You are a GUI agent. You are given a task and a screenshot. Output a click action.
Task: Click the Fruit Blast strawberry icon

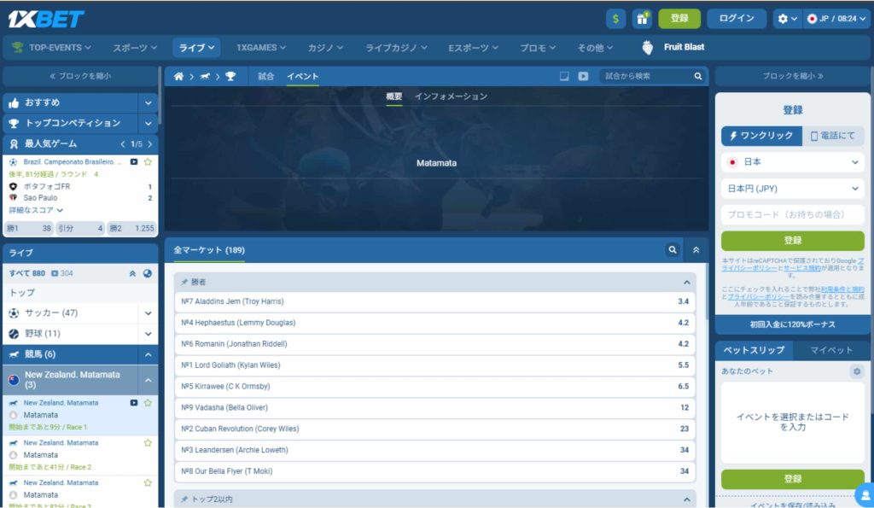coord(647,48)
